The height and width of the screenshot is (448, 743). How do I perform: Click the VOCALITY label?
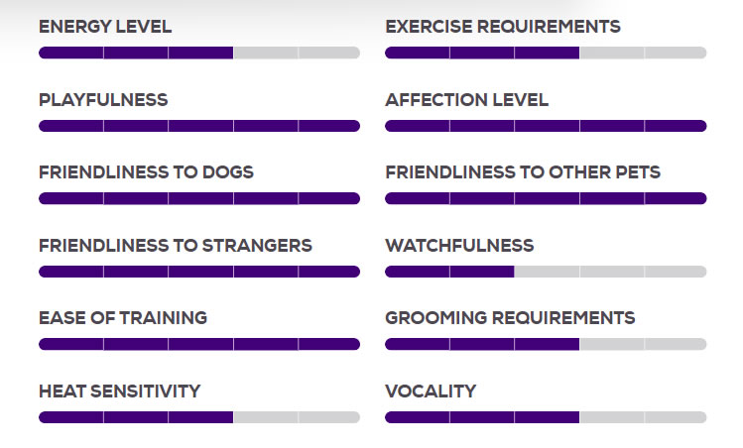(431, 392)
